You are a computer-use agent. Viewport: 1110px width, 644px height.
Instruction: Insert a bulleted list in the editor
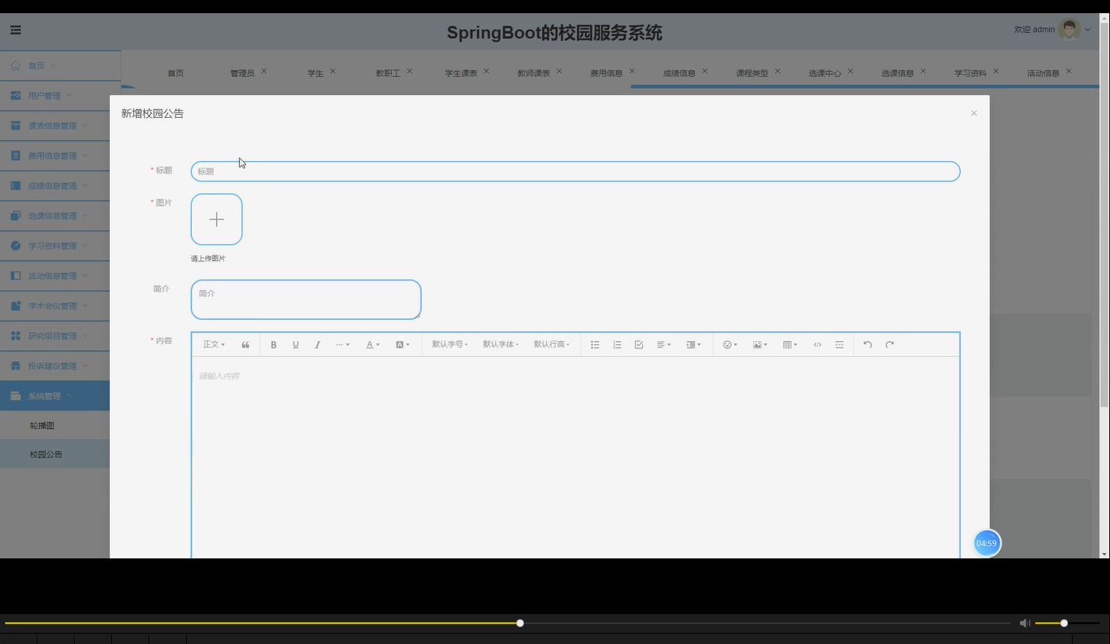595,345
